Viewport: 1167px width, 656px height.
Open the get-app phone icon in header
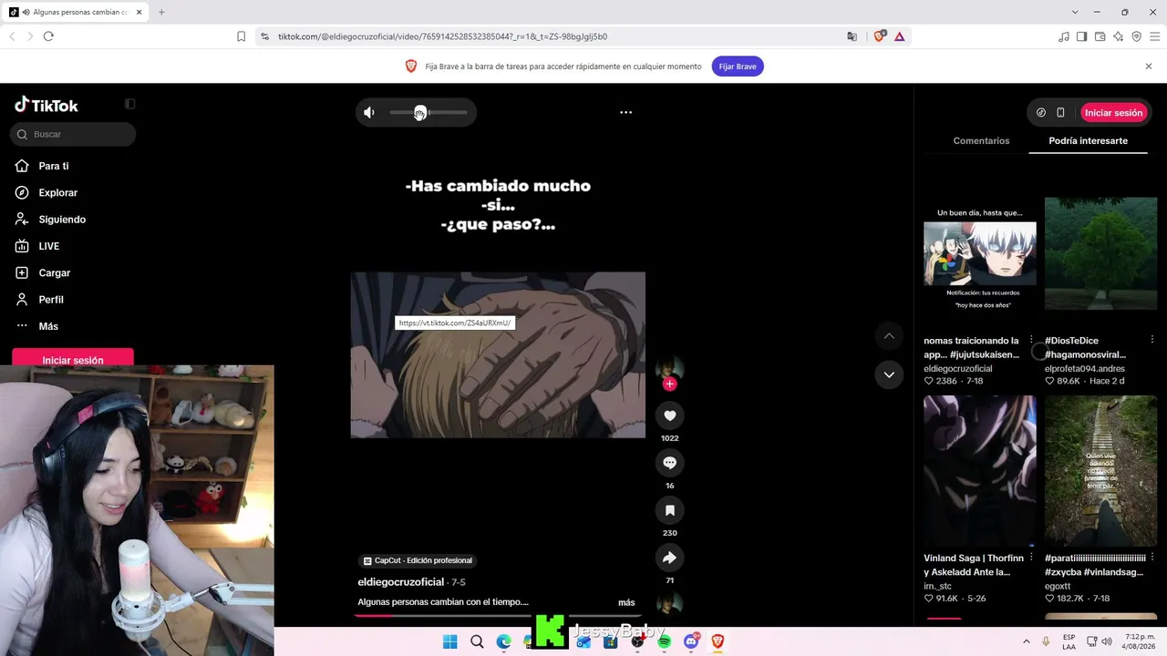[x=1060, y=113]
